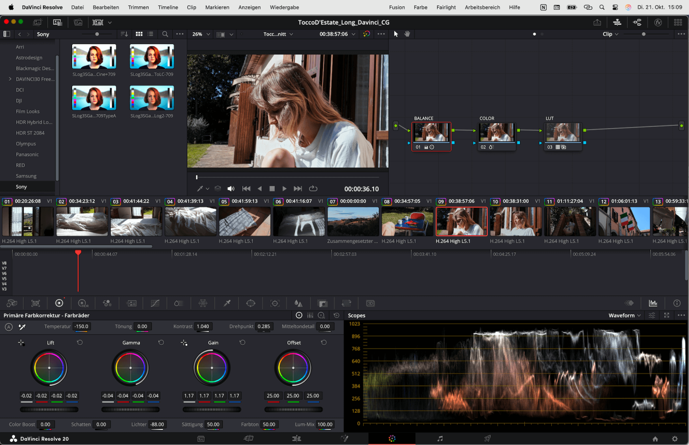Toggle loop playback in viewer
689x445 pixels.
[x=313, y=189]
